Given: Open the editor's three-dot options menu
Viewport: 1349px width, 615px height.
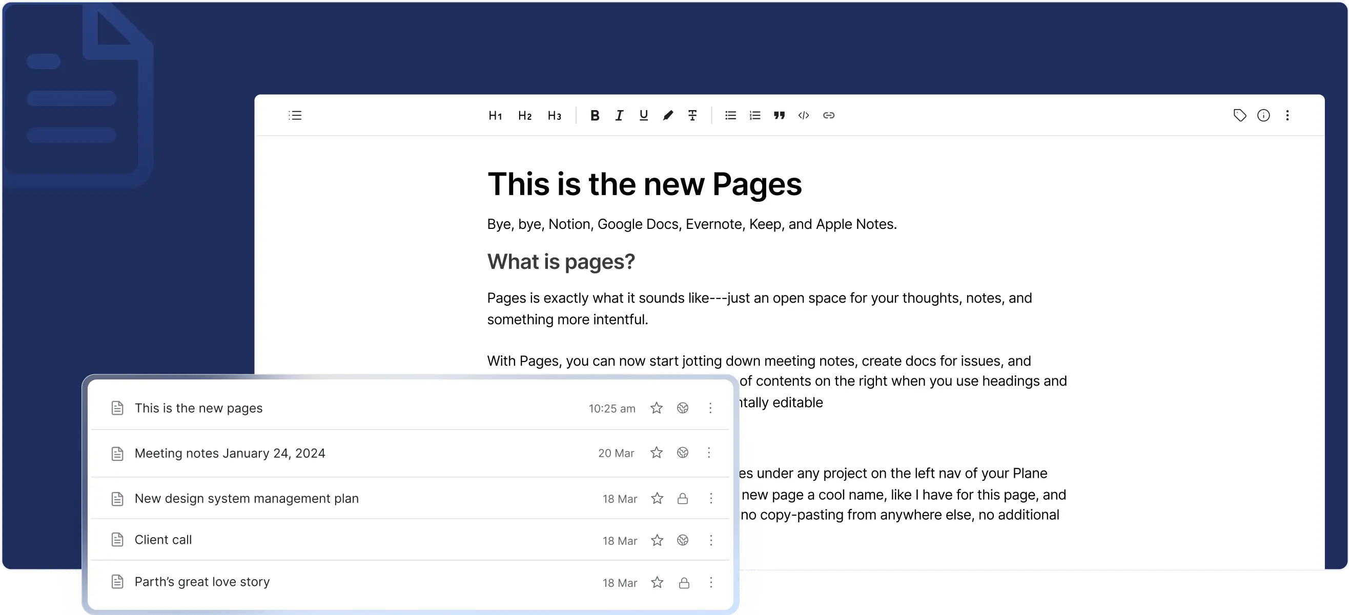Looking at the screenshot, I should pyautogui.click(x=1287, y=116).
